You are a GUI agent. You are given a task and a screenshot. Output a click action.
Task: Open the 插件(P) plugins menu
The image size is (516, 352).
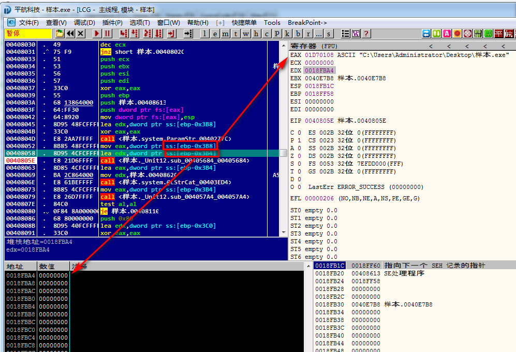112,22
